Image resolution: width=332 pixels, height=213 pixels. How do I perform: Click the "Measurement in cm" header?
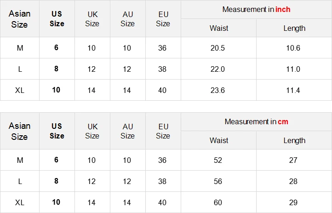point(256,121)
